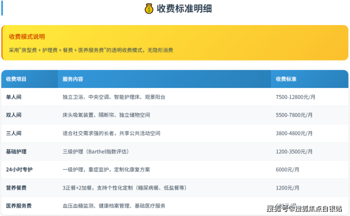Viewport: 350px width, 216px height.
Task: Click the 服务内容 column header
Action: pyautogui.click(x=73, y=79)
